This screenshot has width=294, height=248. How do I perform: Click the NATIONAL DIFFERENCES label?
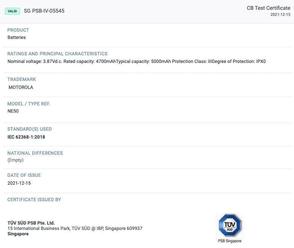click(35, 153)
